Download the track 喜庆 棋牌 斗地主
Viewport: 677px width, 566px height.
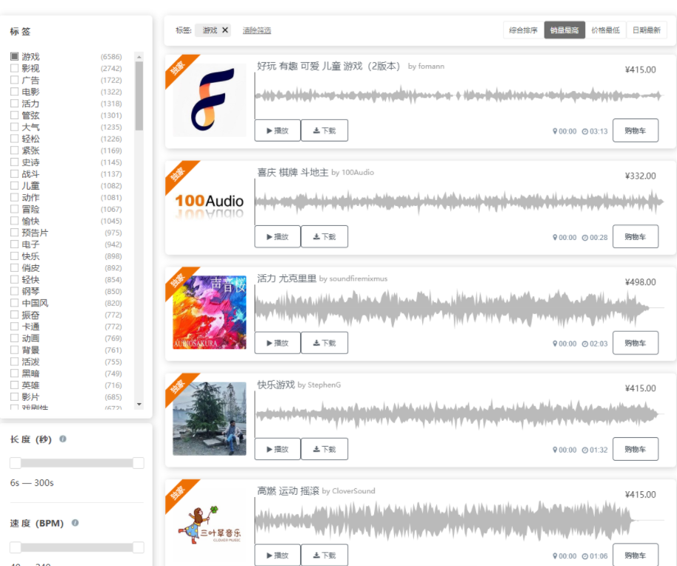[x=324, y=236]
